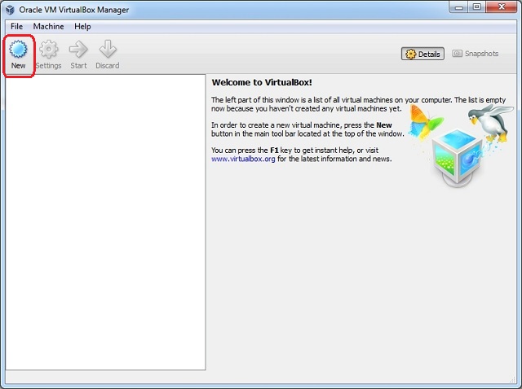Viewport: 522px width, 389px height.
Task: Close the VirtualBox Manager window
Action: click(502, 7)
